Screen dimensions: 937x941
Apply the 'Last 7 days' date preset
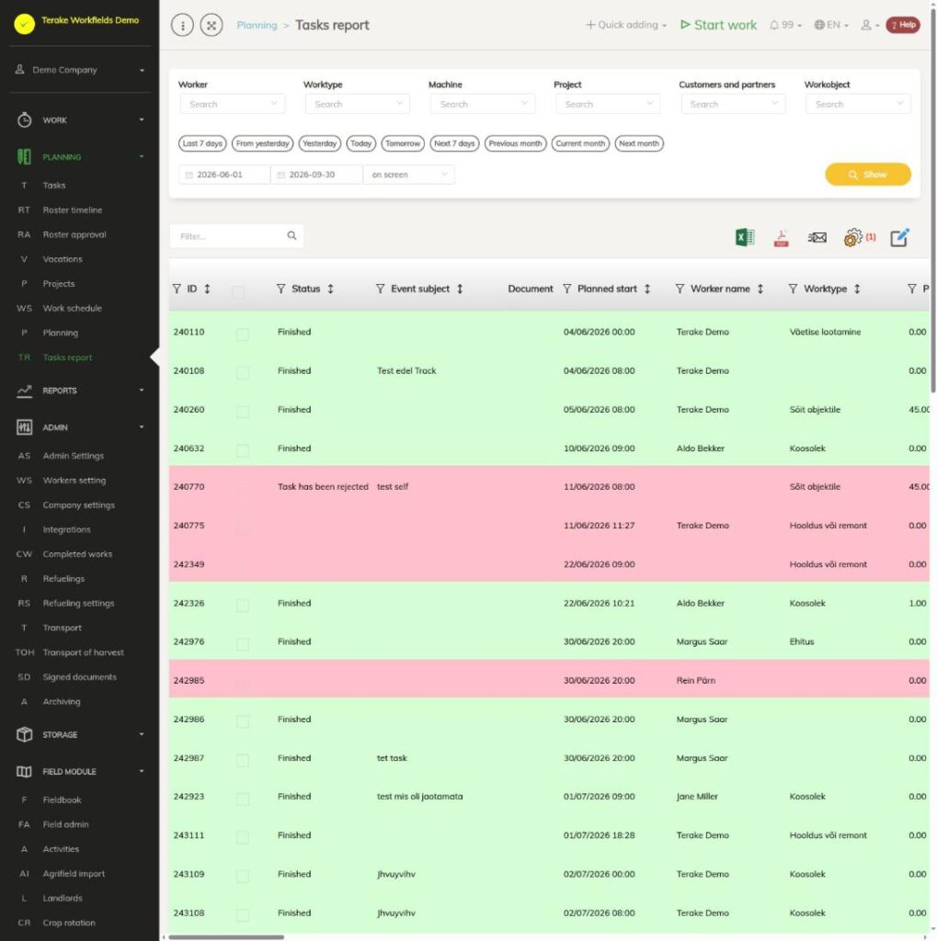click(202, 143)
